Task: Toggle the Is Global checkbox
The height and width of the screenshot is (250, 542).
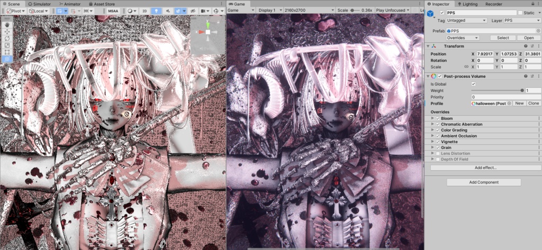Action: (x=474, y=84)
